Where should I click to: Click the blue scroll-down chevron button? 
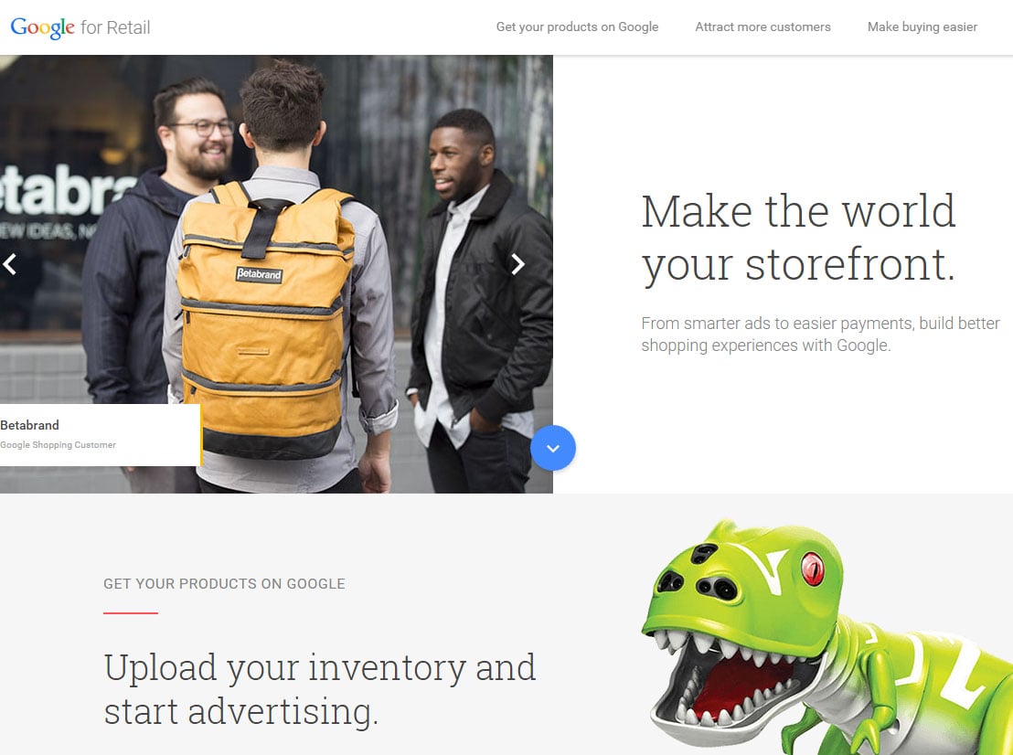click(553, 448)
